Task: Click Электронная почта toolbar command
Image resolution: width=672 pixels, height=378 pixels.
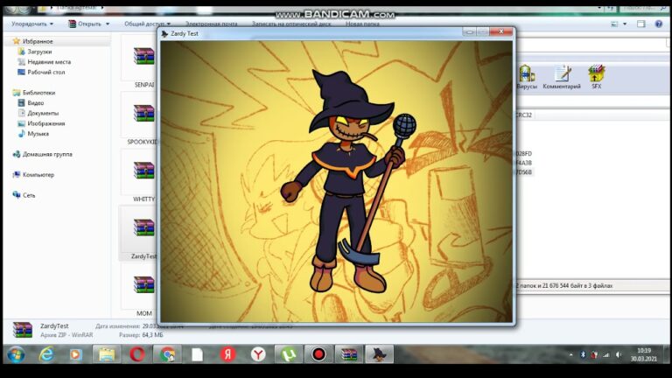Action: [211, 24]
